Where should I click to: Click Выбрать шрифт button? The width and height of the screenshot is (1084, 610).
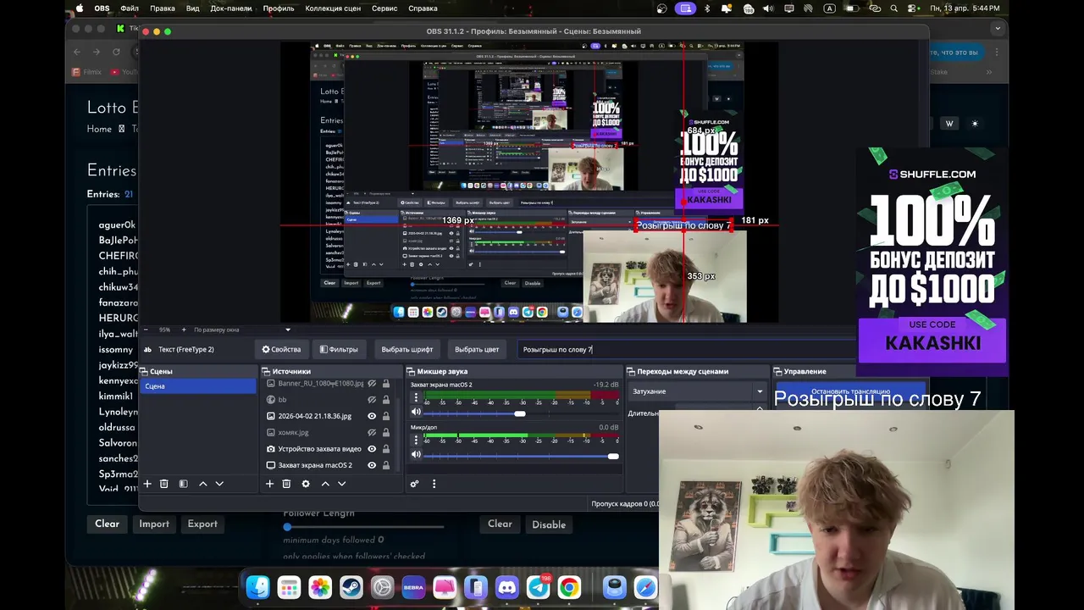coord(407,349)
